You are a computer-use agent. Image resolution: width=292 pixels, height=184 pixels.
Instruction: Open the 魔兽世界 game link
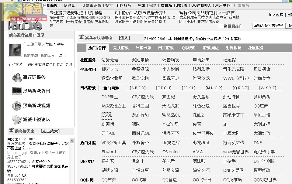click(231, 106)
